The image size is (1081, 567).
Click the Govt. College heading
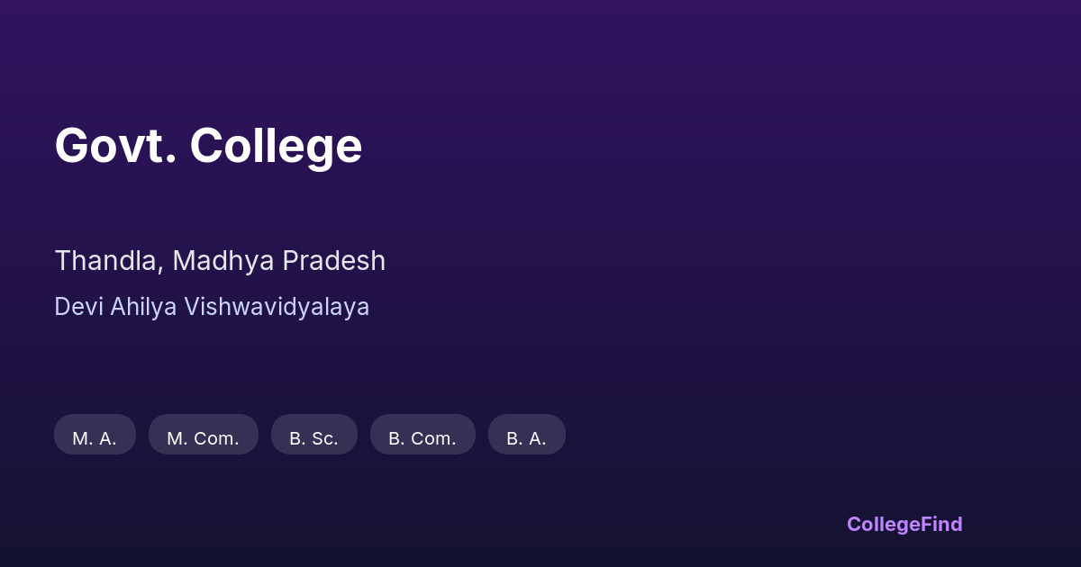(x=208, y=146)
